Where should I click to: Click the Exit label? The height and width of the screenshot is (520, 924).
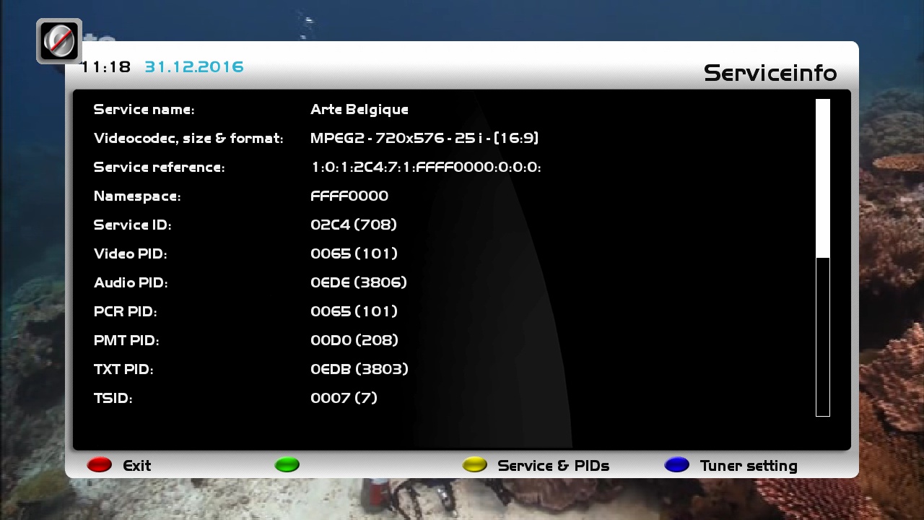pos(136,466)
